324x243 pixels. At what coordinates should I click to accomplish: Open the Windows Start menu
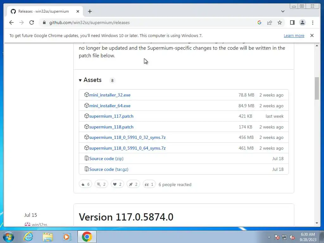pos(9,237)
